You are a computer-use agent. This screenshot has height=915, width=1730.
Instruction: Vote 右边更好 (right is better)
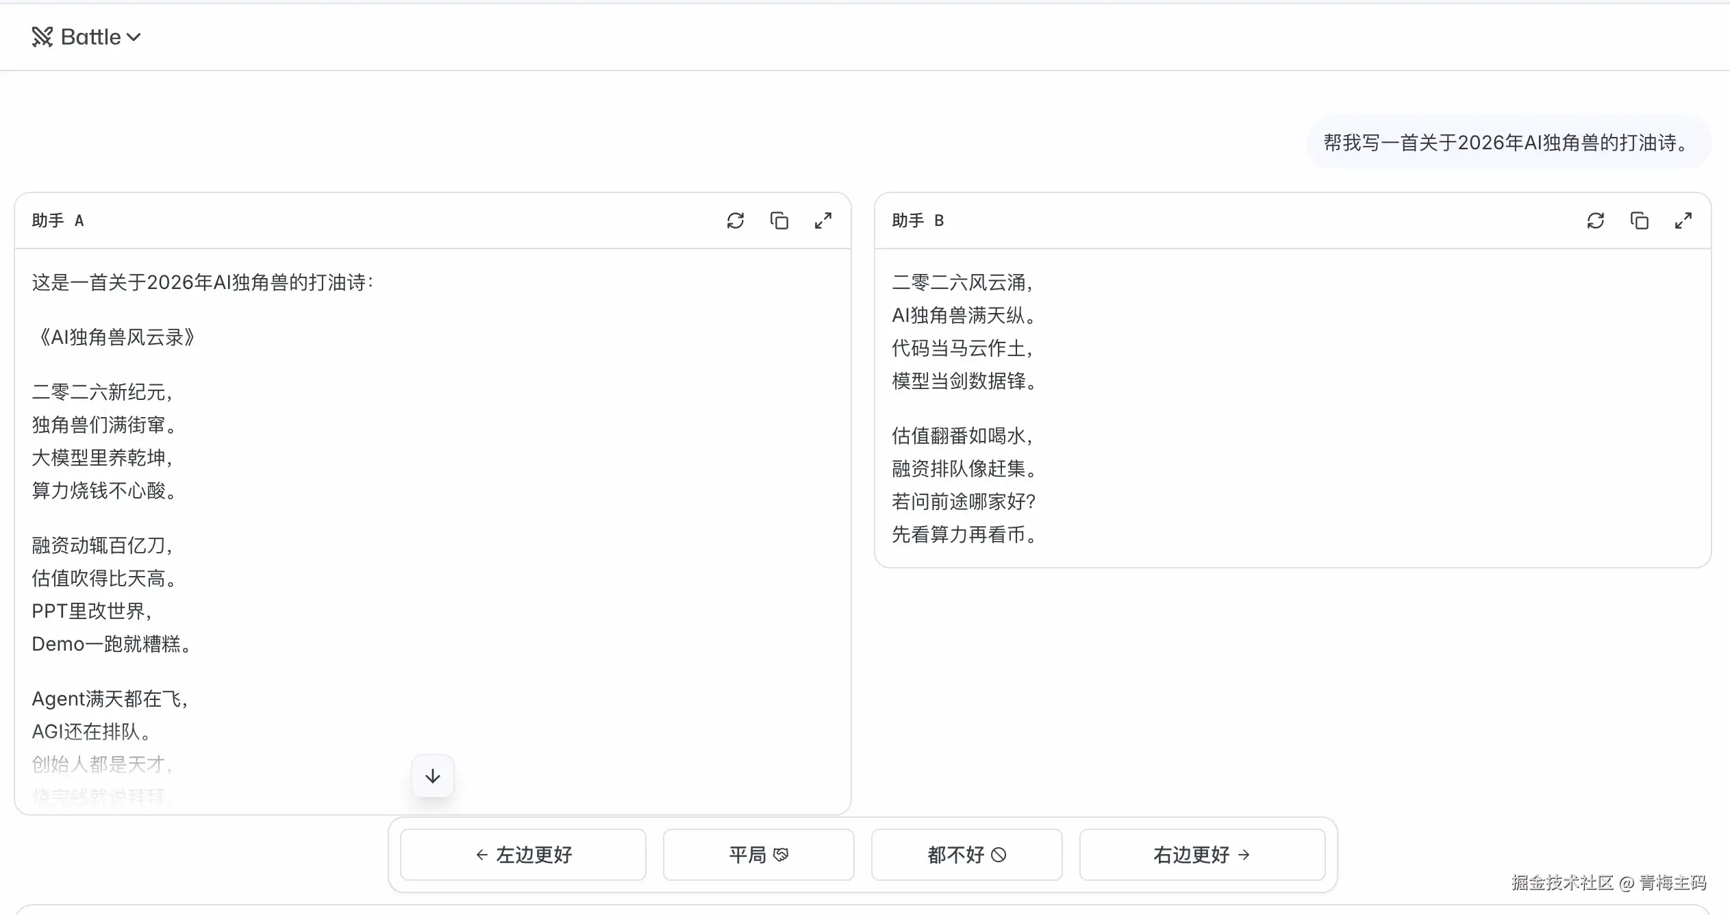pos(1203,855)
